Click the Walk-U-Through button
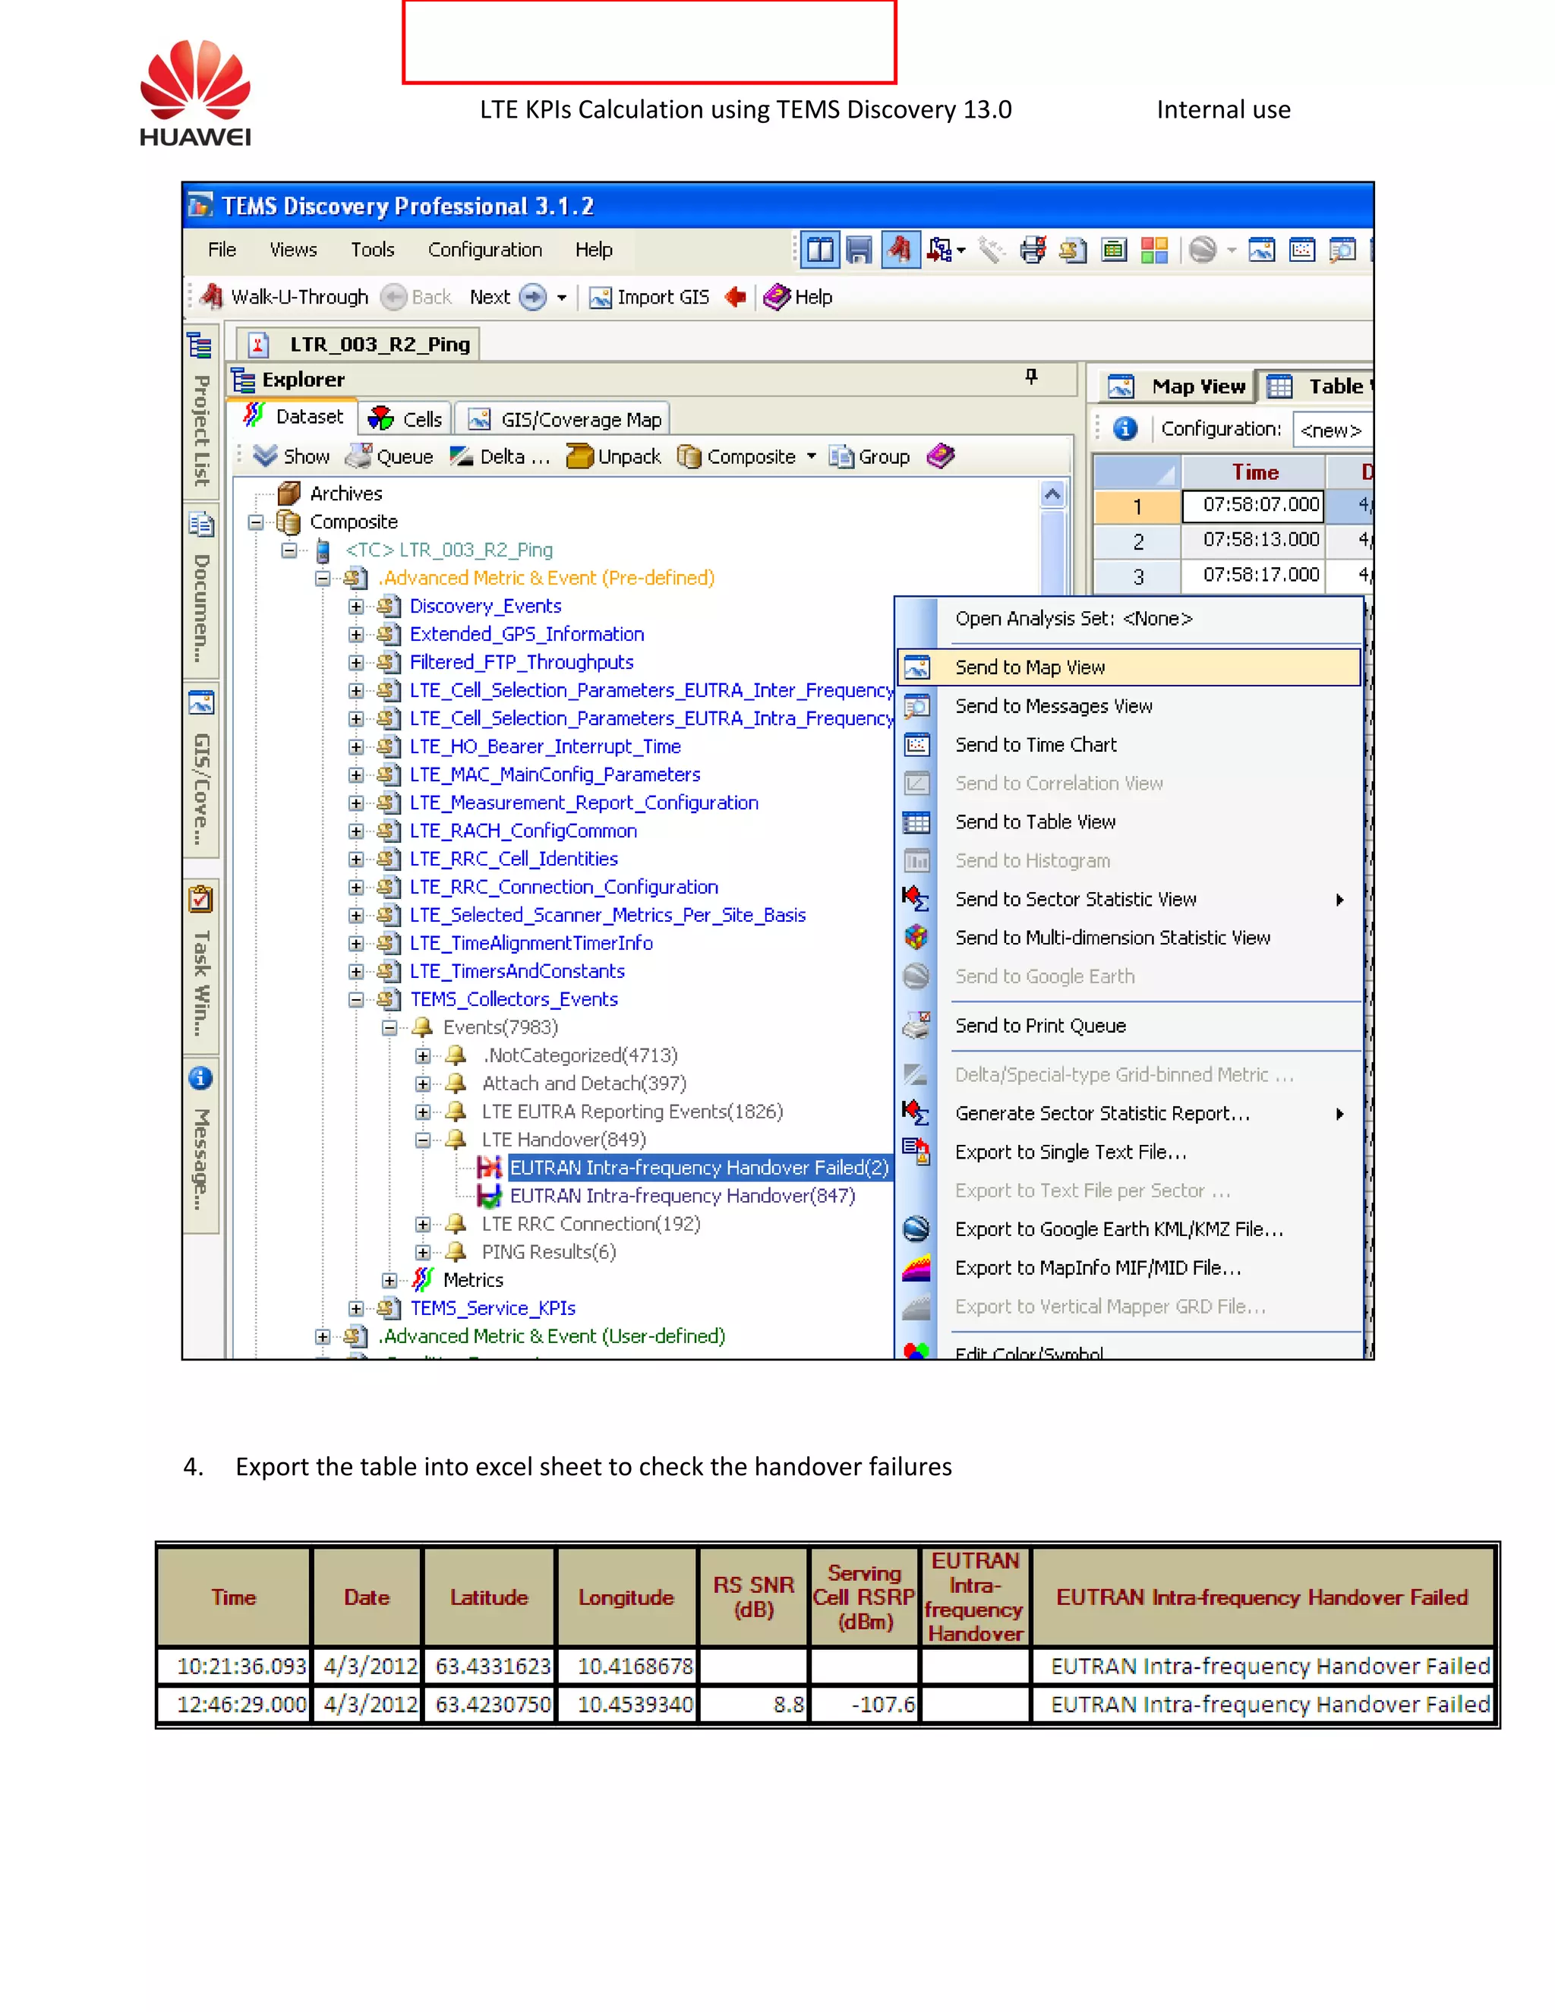1555x2012 pixels. click(284, 297)
